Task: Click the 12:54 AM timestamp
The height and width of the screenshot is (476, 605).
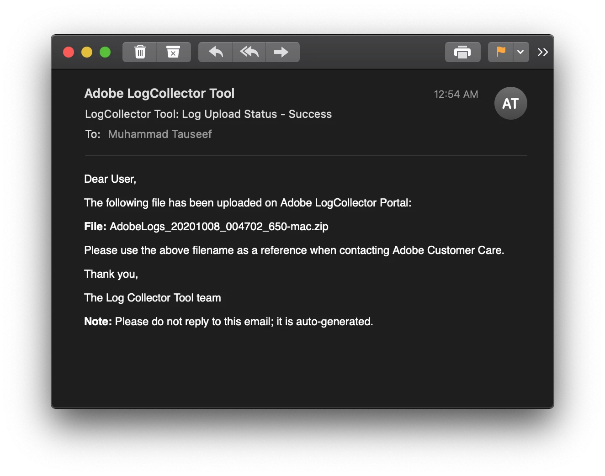Action: 456,94
